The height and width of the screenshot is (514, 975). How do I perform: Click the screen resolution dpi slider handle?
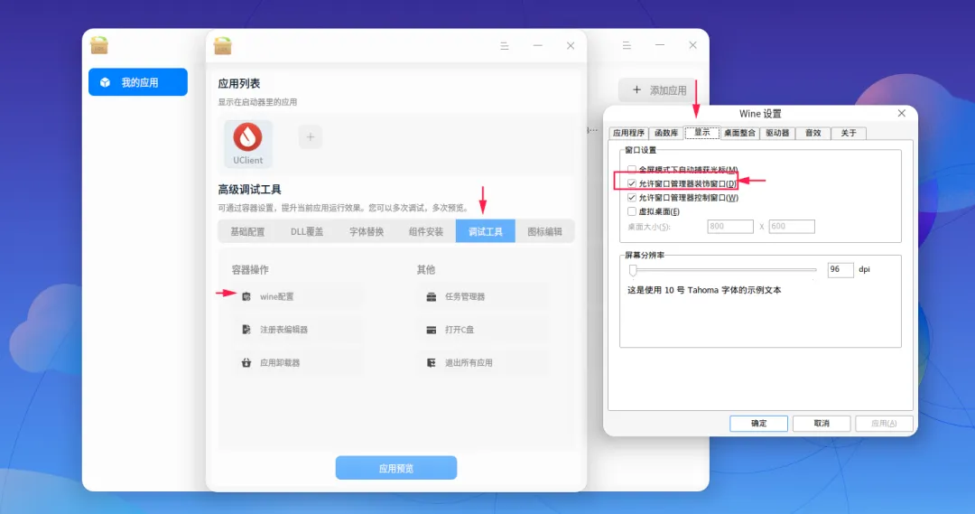point(633,270)
